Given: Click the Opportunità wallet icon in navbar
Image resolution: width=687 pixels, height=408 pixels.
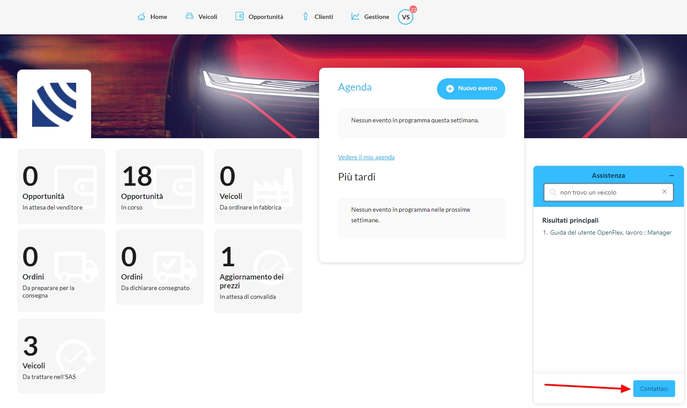Looking at the screenshot, I should tap(239, 16).
